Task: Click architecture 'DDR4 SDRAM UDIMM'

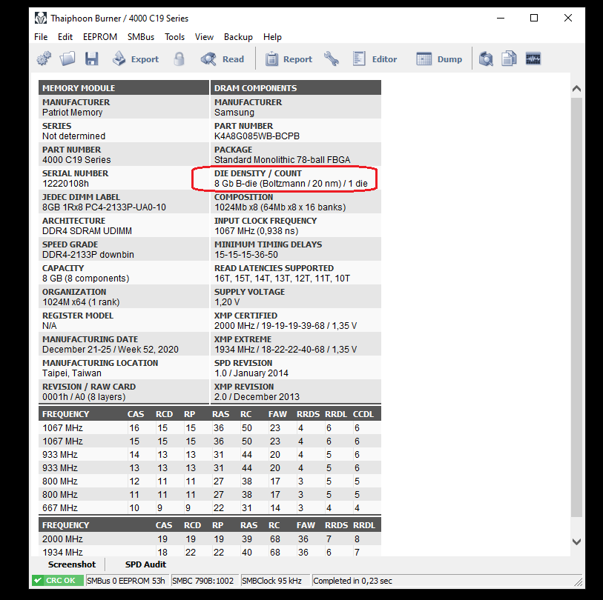Action: tap(87, 231)
